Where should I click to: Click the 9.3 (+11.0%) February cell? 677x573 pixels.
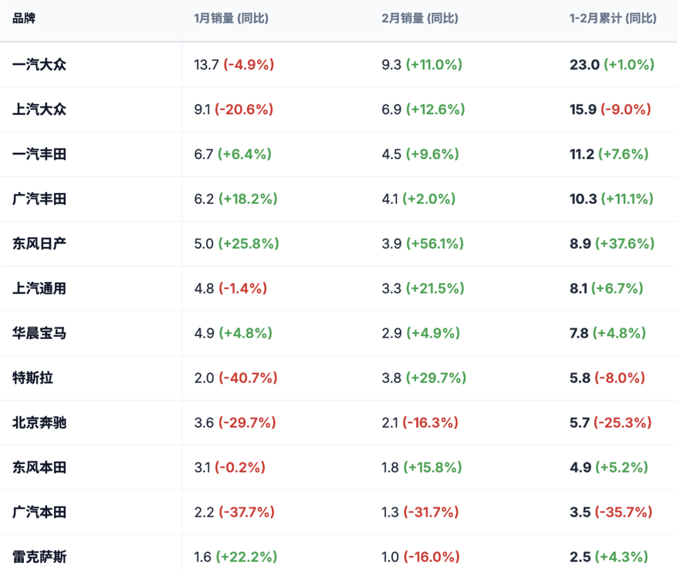tap(422, 65)
